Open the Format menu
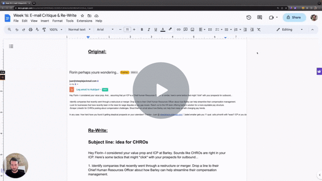The width and height of the screenshot is (322, 181). pos(57,21)
